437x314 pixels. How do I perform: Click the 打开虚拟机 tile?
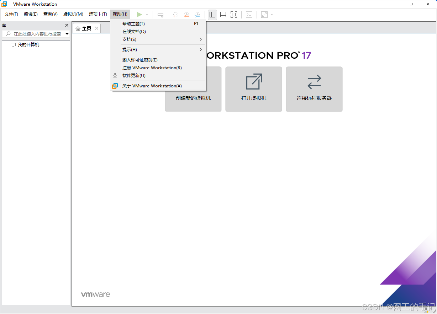(254, 89)
